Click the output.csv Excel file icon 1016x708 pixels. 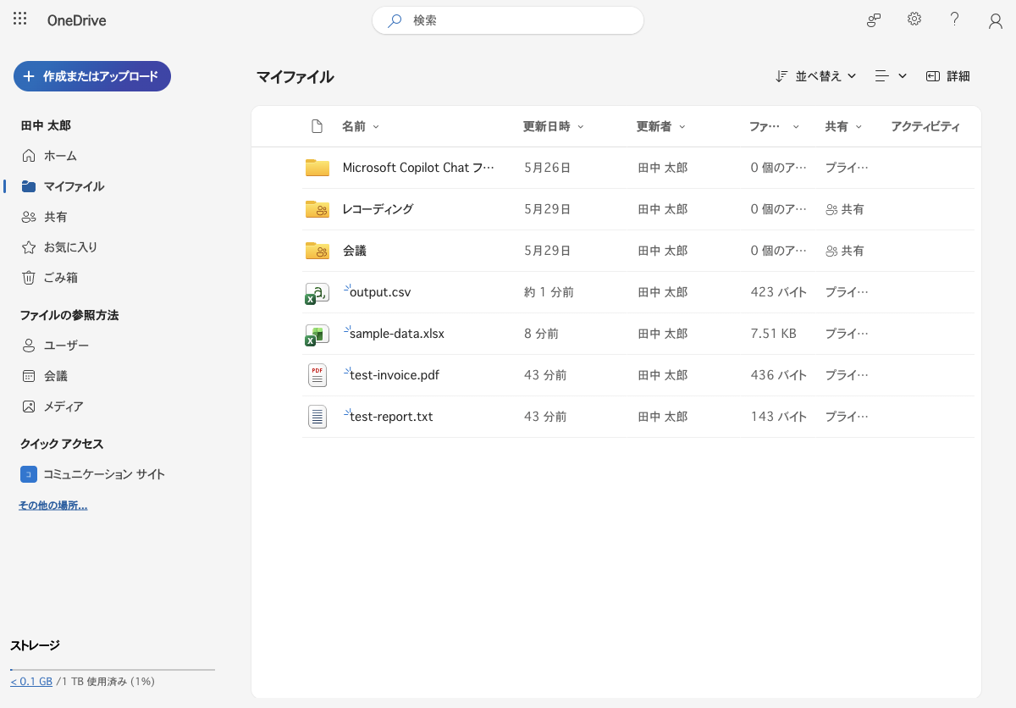point(317,293)
